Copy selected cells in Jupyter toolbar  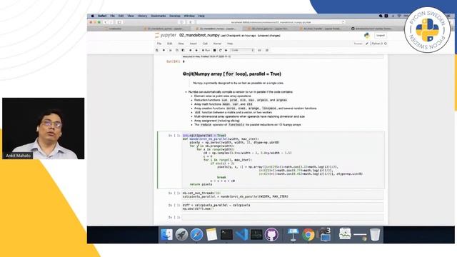pyautogui.click(x=177, y=51)
